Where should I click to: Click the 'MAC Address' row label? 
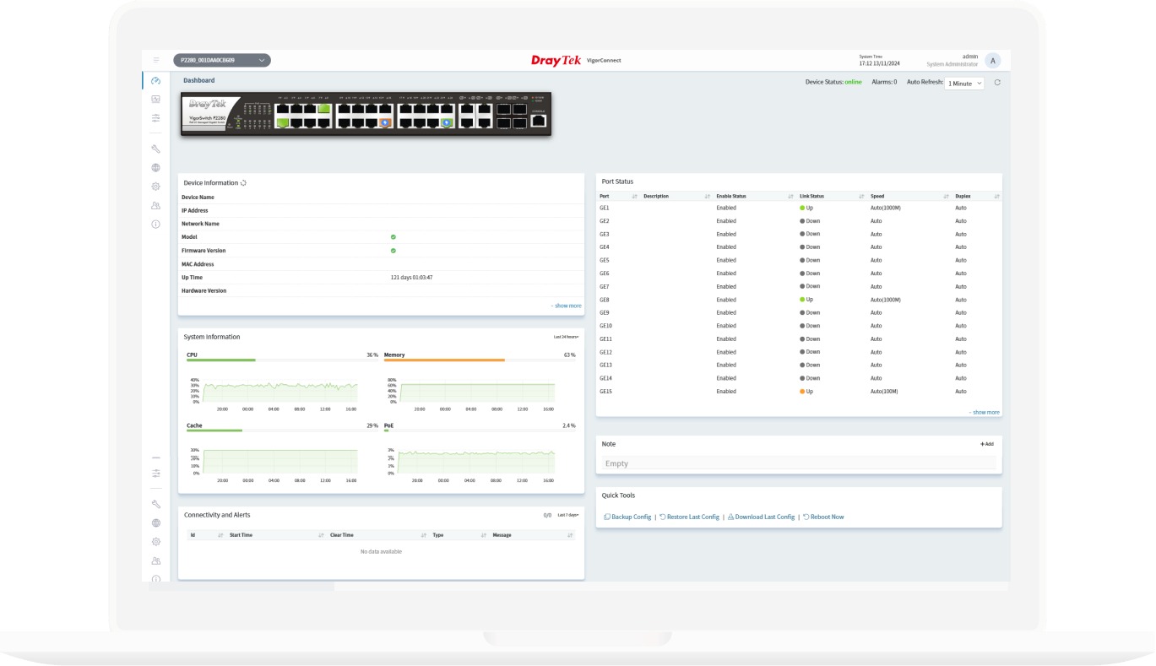(x=198, y=264)
